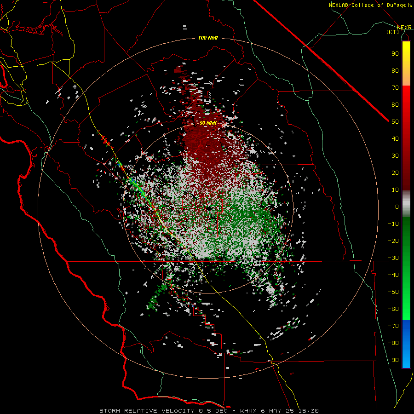Click the STORM RELATIVE VELOCITY product title
The height and width of the screenshot is (414, 414).
[x=147, y=411]
